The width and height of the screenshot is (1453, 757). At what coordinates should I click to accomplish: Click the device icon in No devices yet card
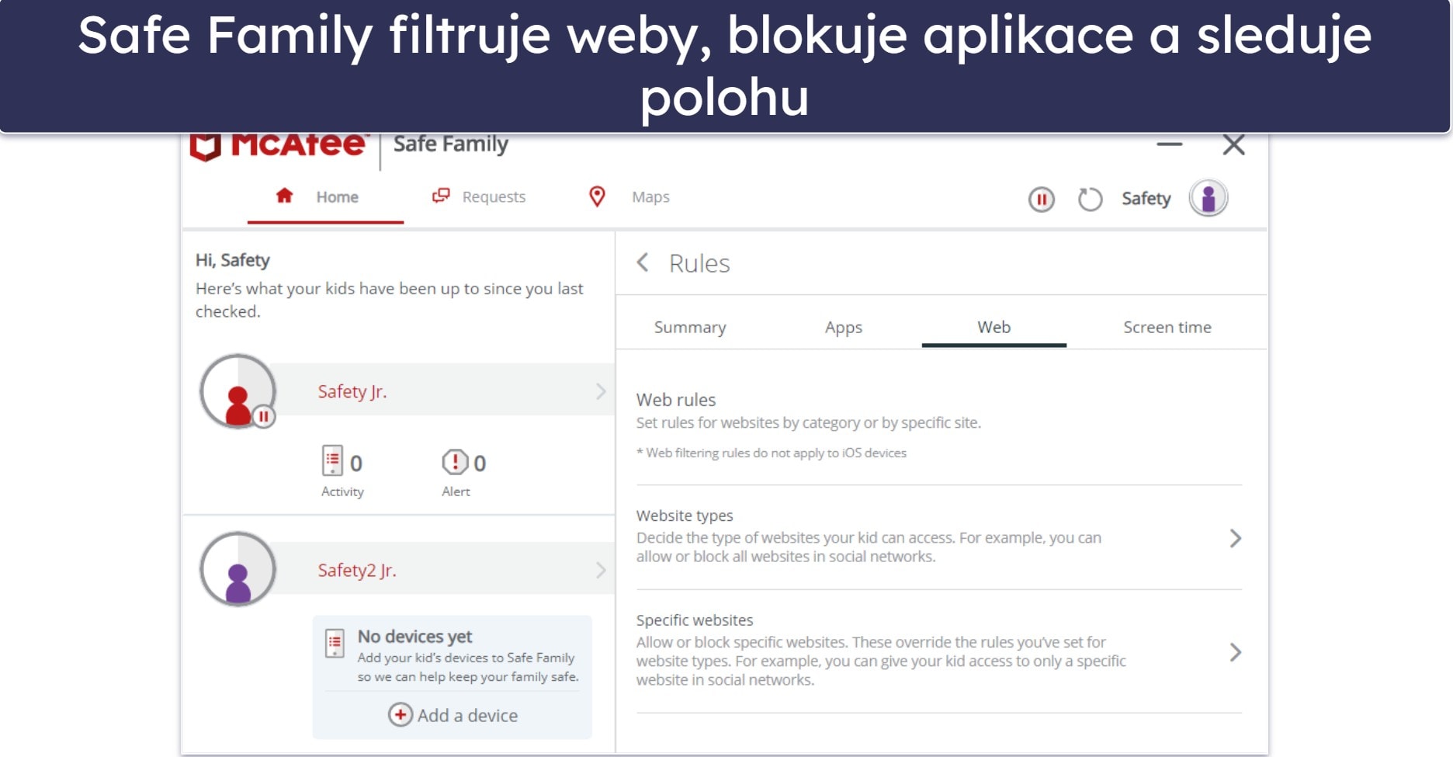pyautogui.click(x=335, y=644)
